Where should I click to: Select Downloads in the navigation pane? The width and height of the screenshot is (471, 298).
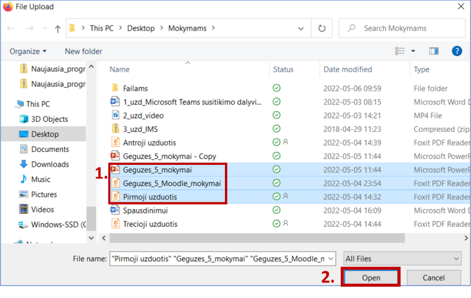tap(50, 164)
